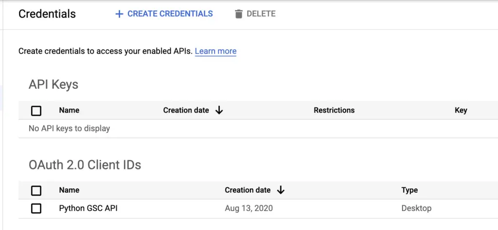The width and height of the screenshot is (498, 230).
Task: Sort OAuth Client IDs by Creation date header
Action: click(x=248, y=190)
